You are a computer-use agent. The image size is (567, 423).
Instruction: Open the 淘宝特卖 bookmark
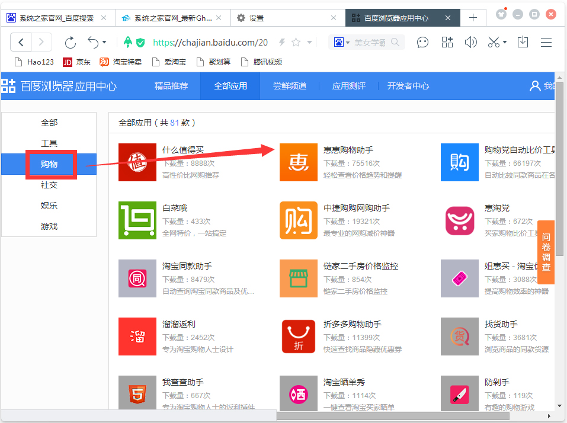click(120, 62)
